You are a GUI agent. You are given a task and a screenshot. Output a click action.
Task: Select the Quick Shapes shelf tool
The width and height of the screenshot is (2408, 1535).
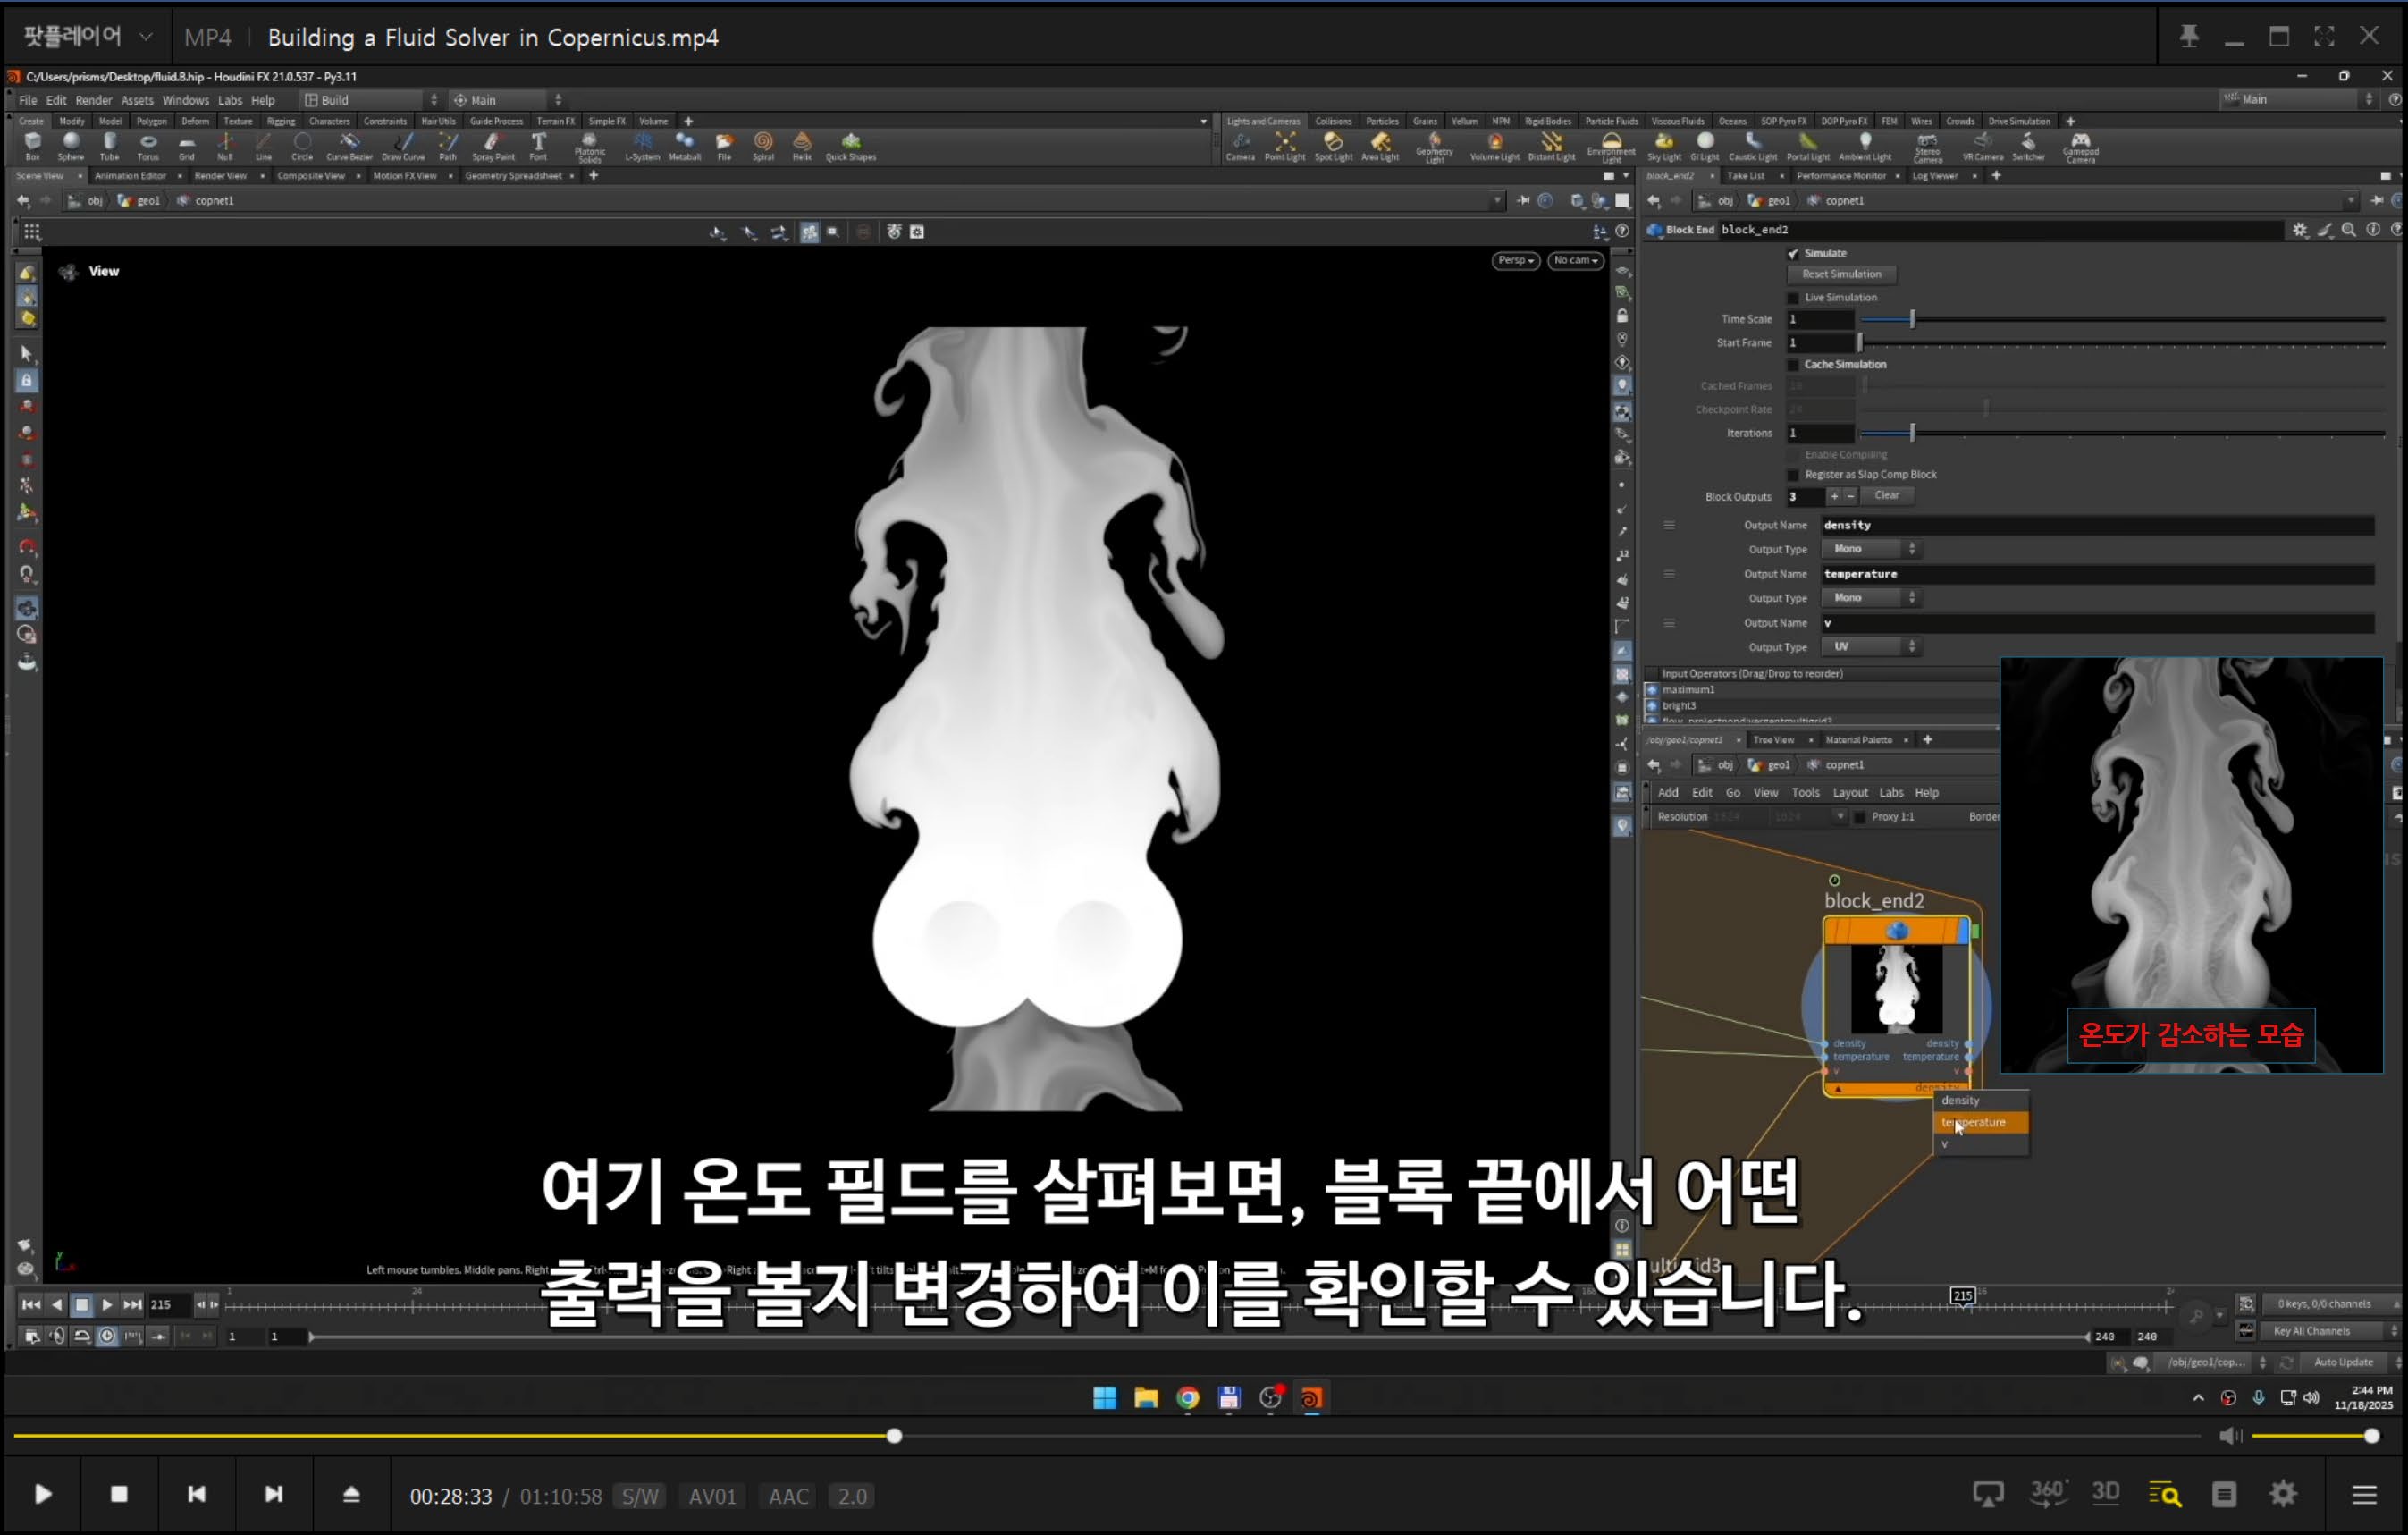[x=851, y=146]
